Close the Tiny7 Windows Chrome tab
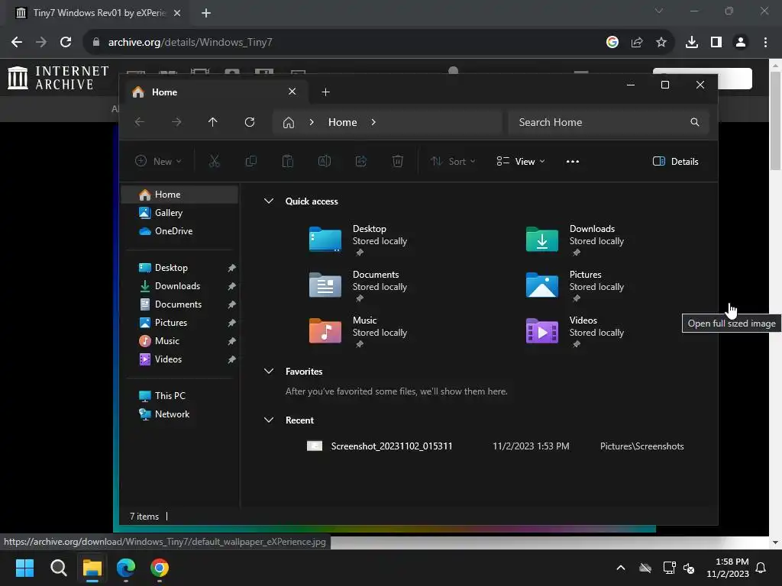The height and width of the screenshot is (586, 782). coord(176,13)
